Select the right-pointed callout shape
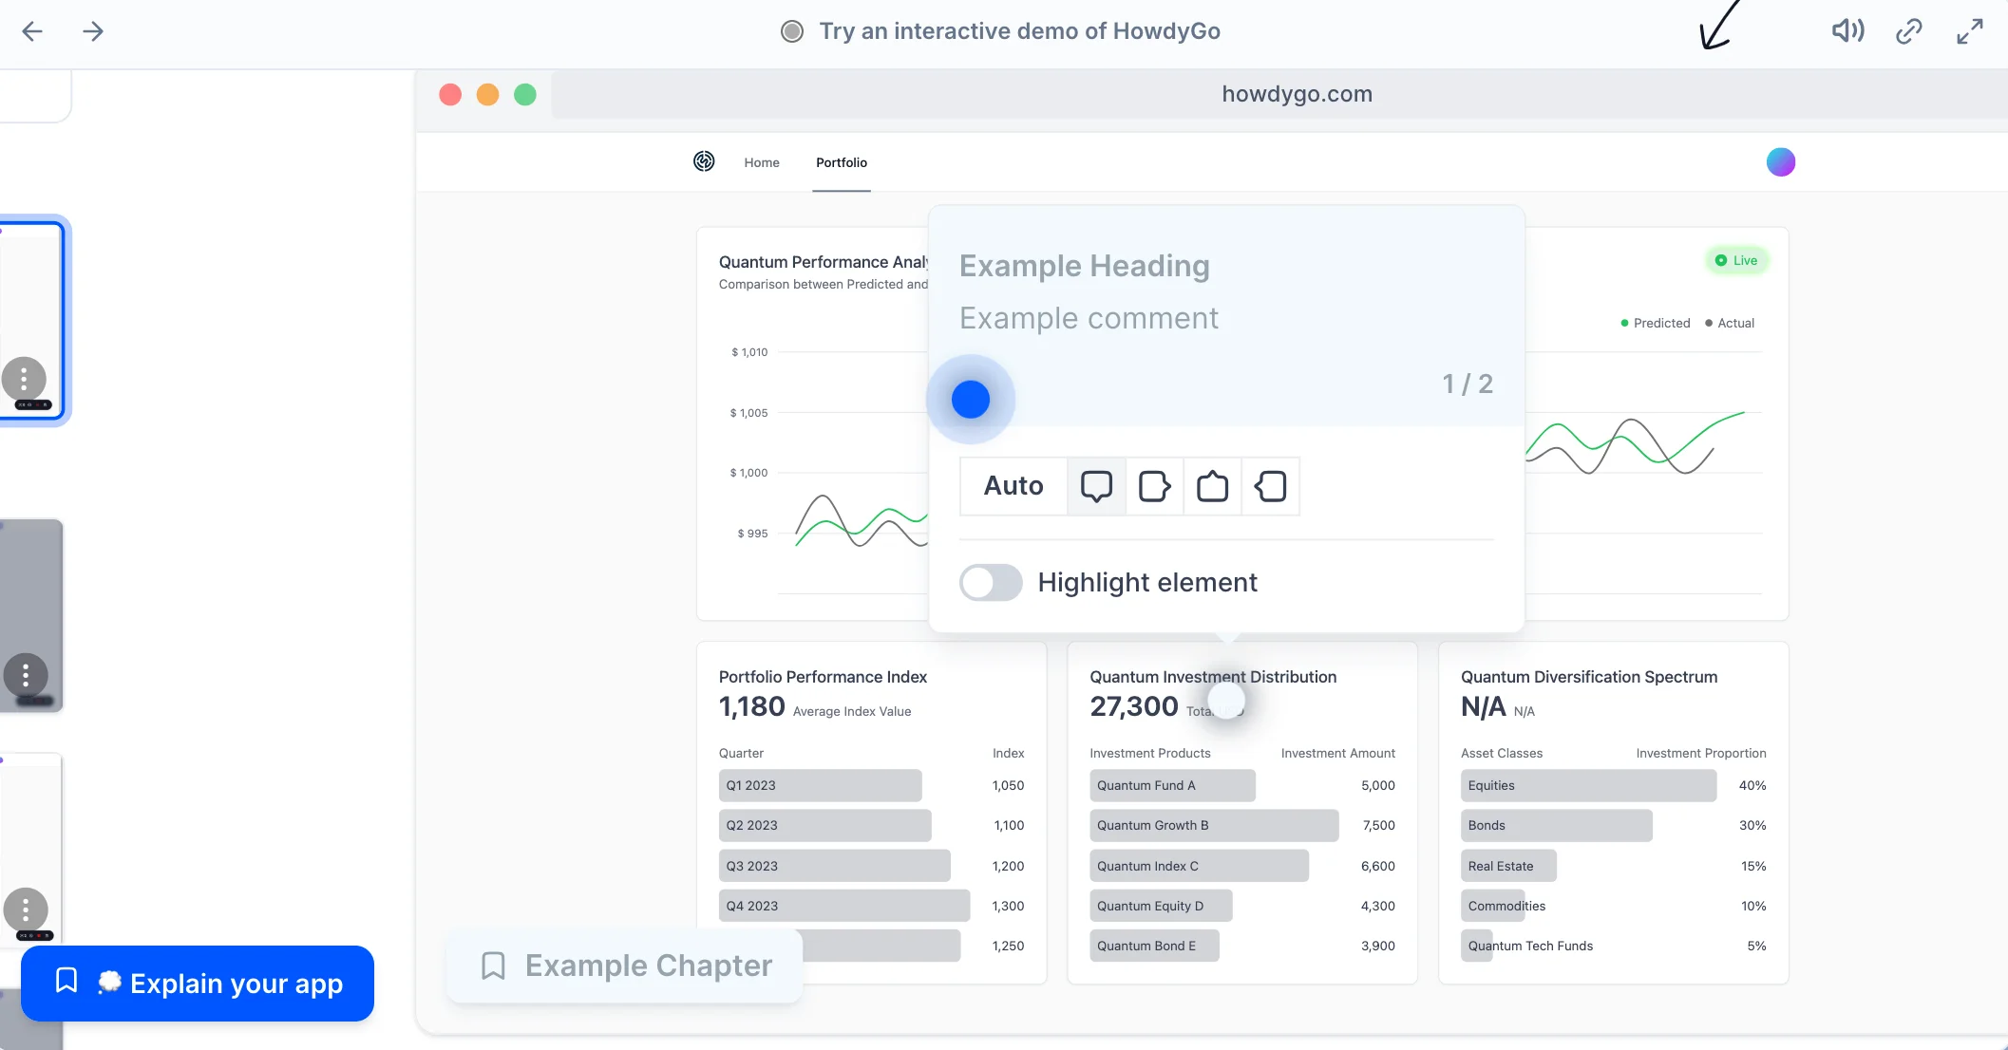Viewport: 2008px width, 1050px height. coord(1155,486)
